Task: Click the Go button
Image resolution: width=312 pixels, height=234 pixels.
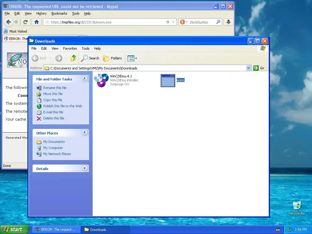Action: tap(259, 68)
